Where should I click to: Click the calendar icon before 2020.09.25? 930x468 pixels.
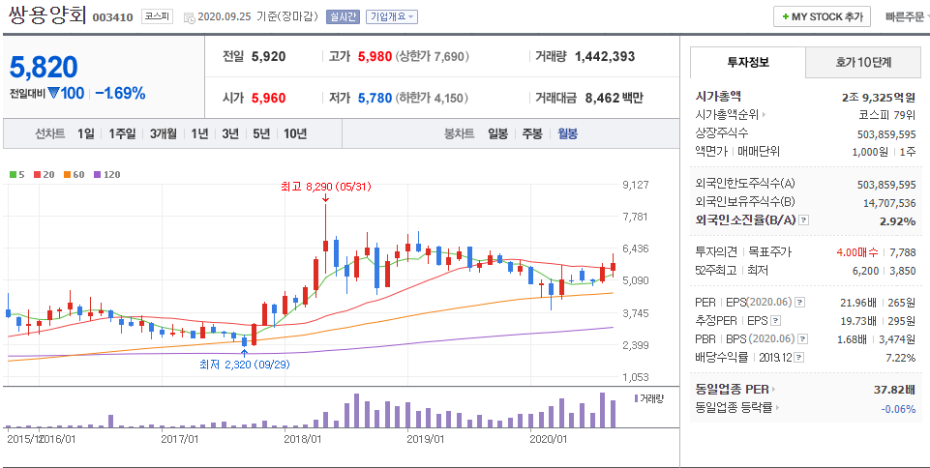tap(190, 18)
